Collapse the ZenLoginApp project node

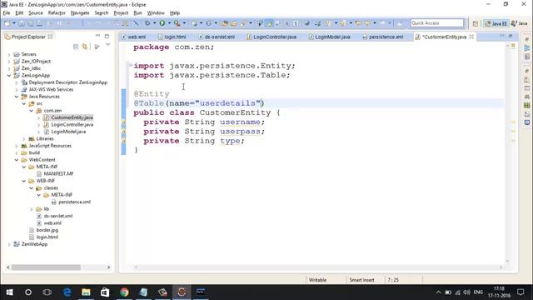point(9,76)
